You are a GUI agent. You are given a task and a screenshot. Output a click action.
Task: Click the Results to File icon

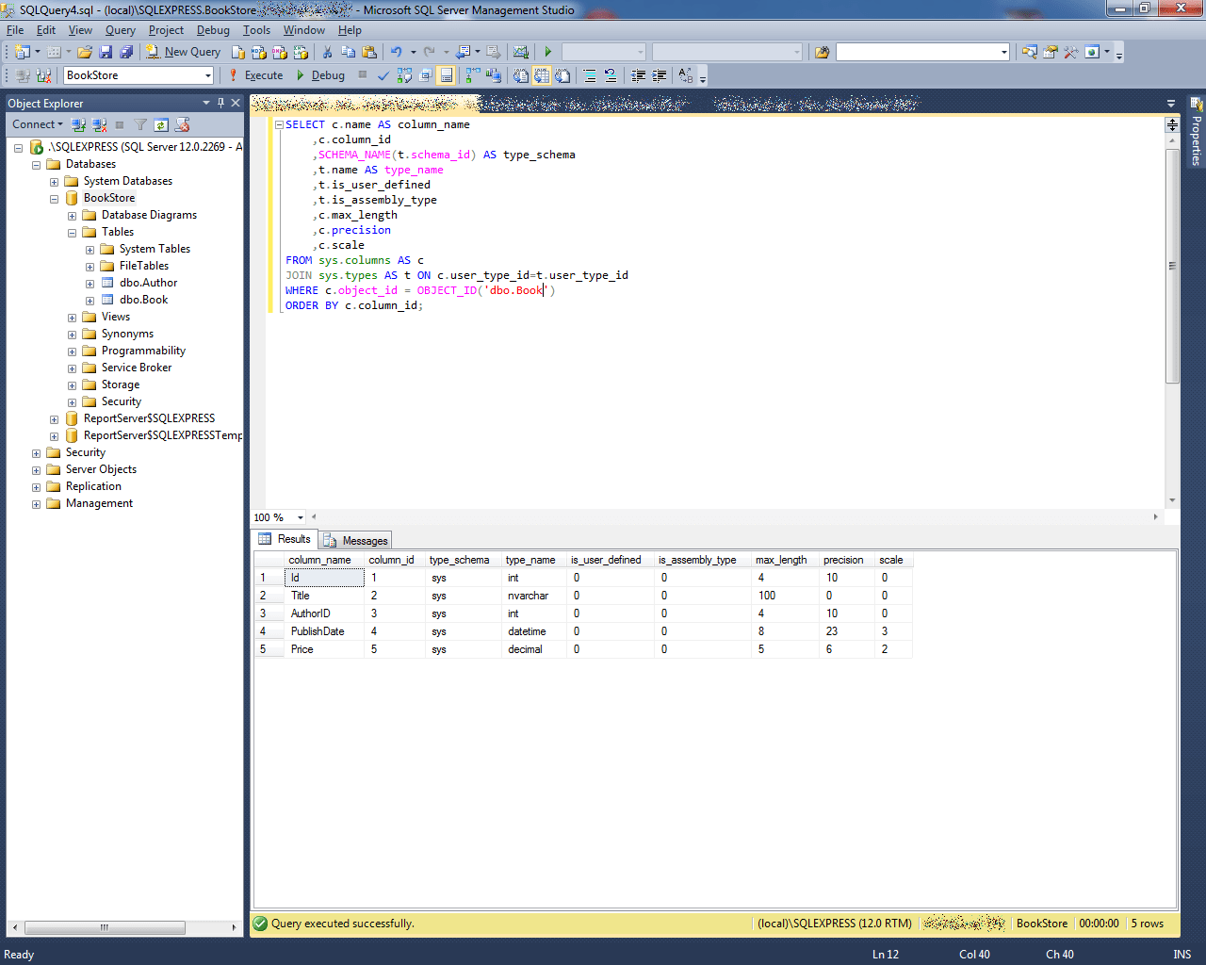562,74
